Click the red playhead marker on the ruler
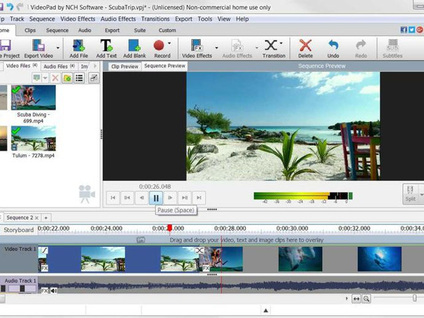The image size is (424, 318). 170,228
